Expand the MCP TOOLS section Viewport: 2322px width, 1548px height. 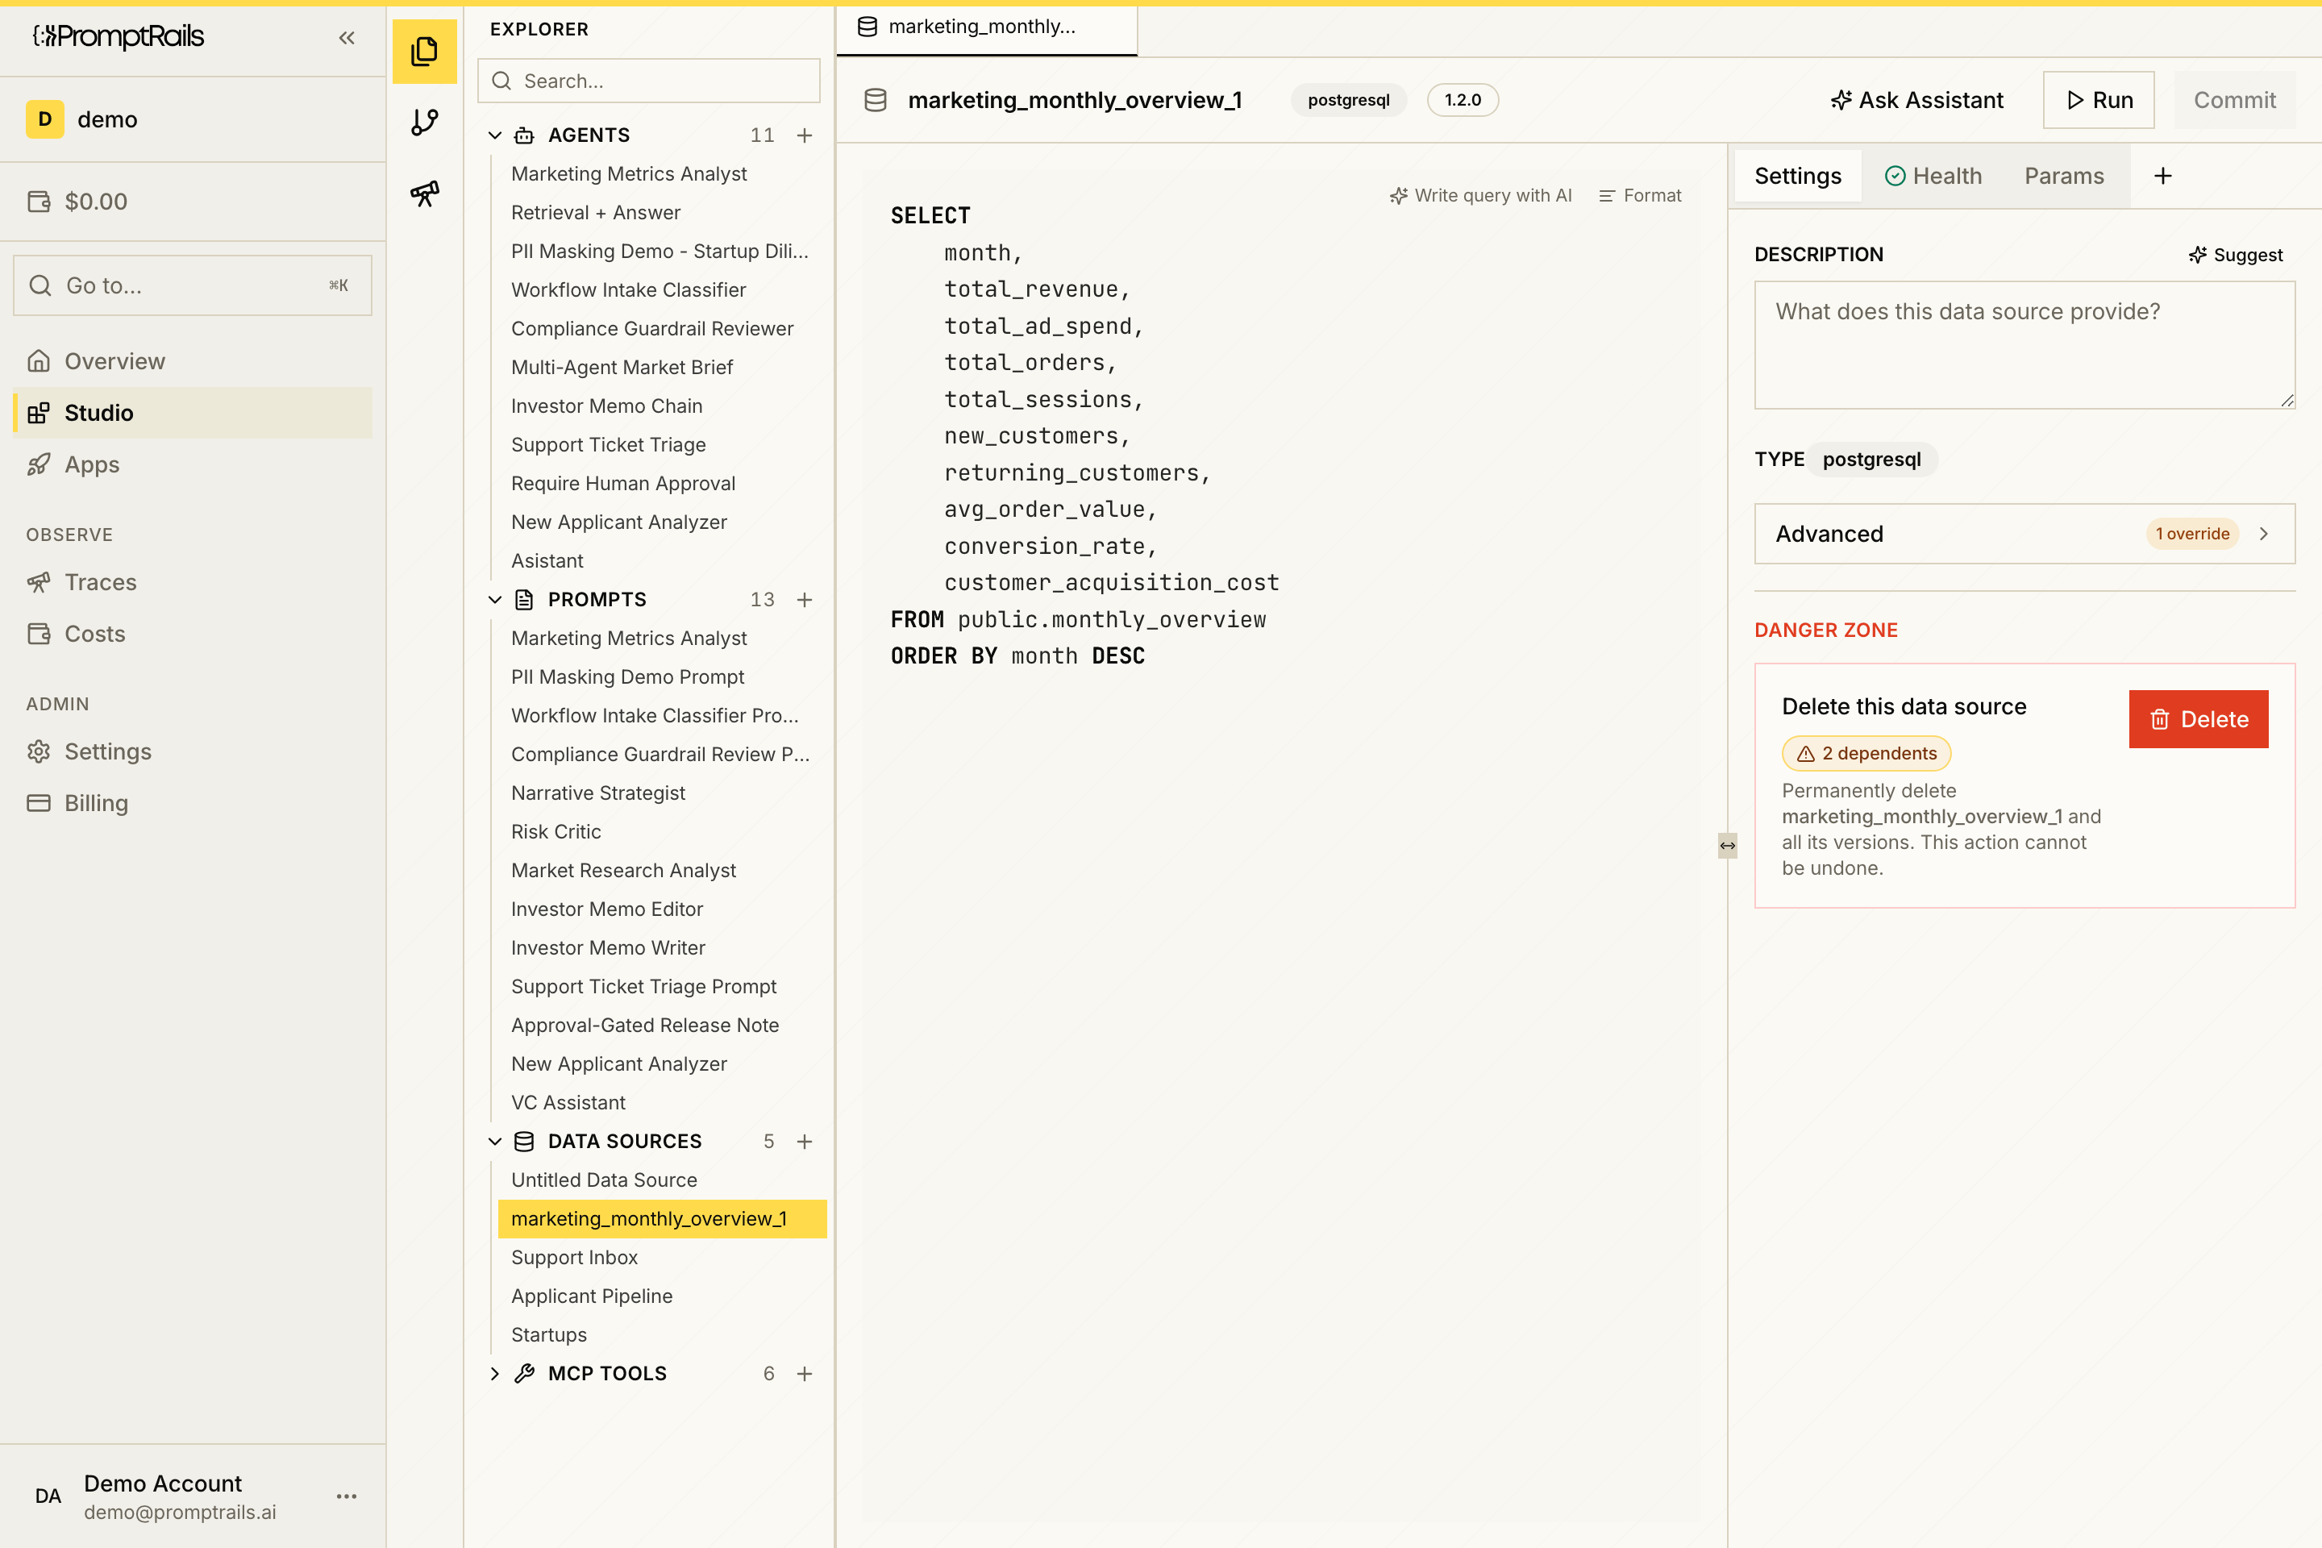(x=494, y=1373)
